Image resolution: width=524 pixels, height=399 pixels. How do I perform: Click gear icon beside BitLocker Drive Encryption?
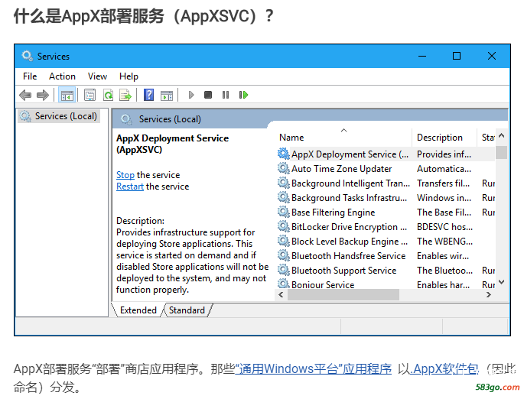point(283,226)
